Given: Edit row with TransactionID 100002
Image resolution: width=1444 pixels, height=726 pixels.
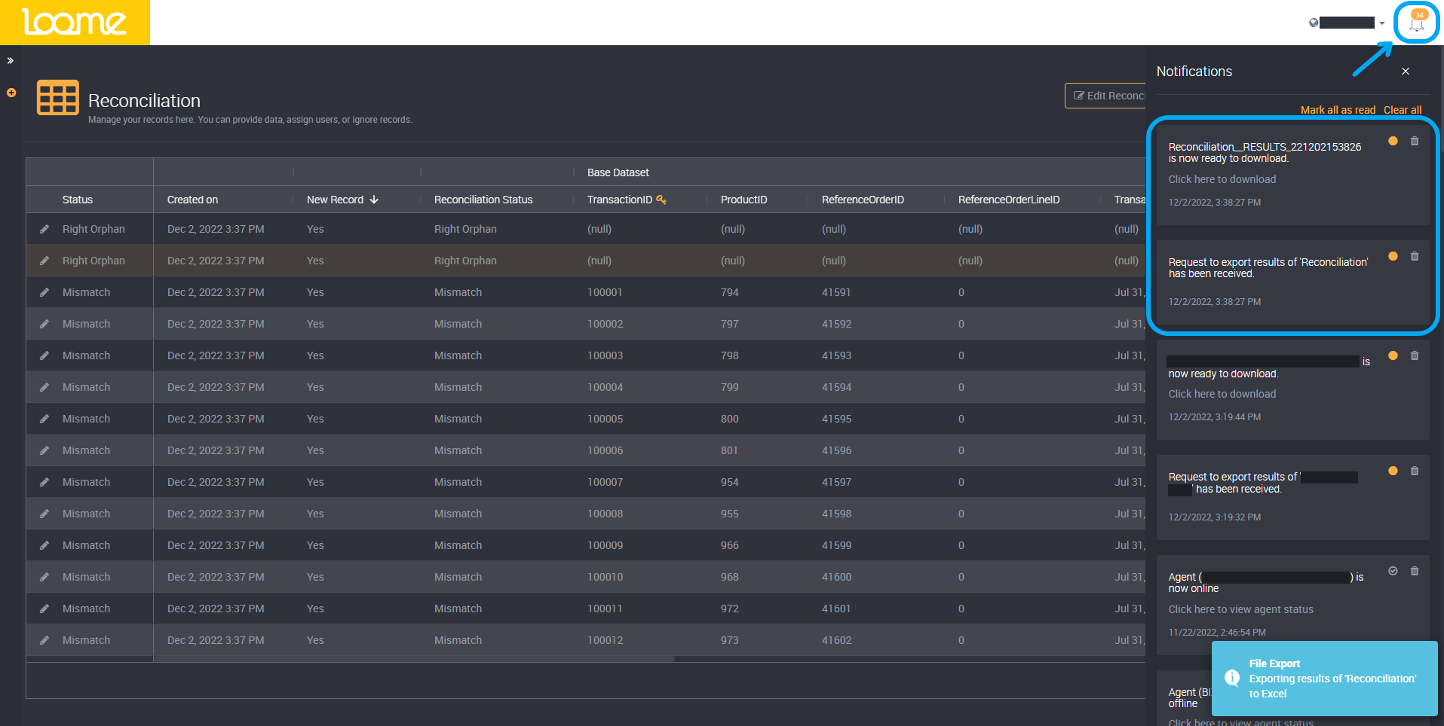Looking at the screenshot, I should (44, 324).
